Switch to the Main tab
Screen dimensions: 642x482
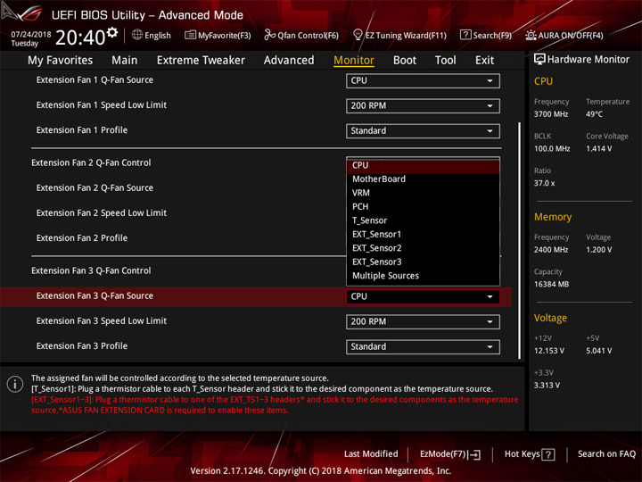(125, 61)
